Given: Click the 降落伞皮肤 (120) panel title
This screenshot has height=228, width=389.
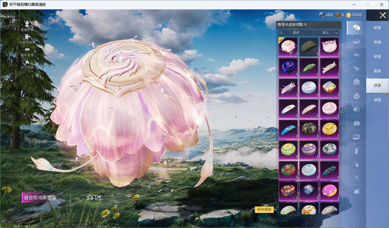Looking at the screenshot, I should tap(290, 25).
